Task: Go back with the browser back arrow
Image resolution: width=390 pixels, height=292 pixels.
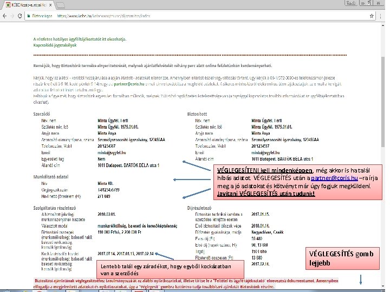Action: click(4, 16)
